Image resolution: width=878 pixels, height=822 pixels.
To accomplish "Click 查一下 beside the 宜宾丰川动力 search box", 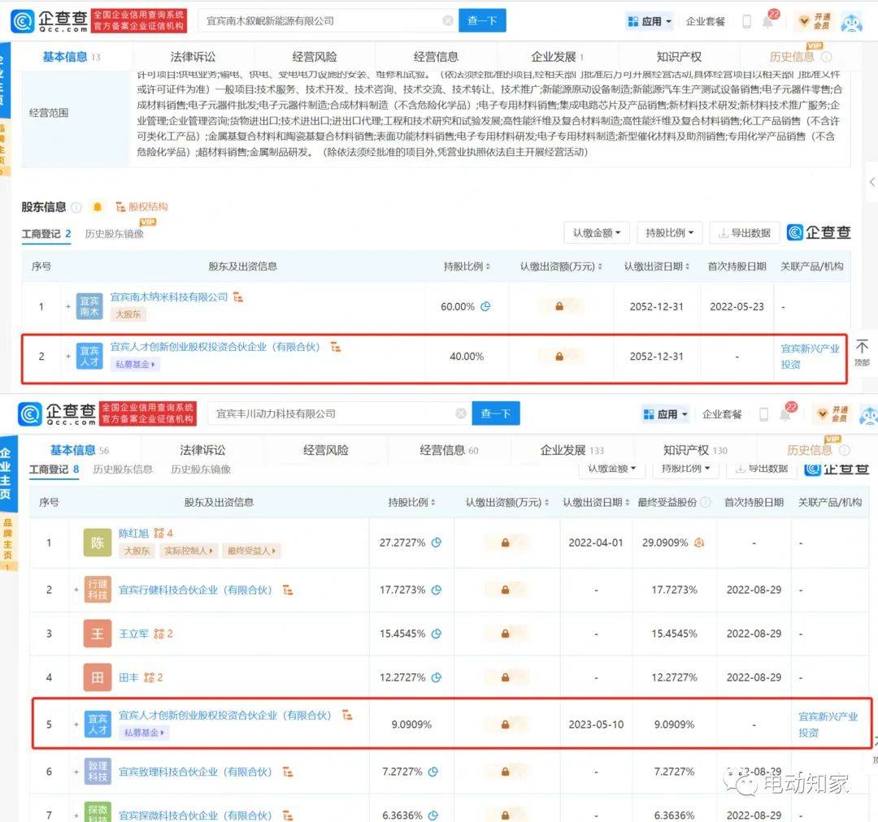I will 496,413.
